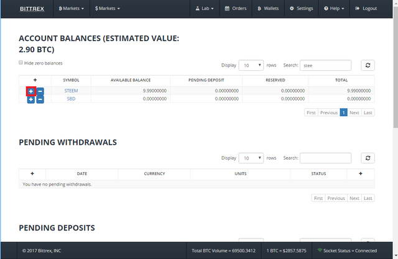Viewport: 398px width, 259px height.
Task: Expand the Lab menu
Action: (x=205, y=8)
